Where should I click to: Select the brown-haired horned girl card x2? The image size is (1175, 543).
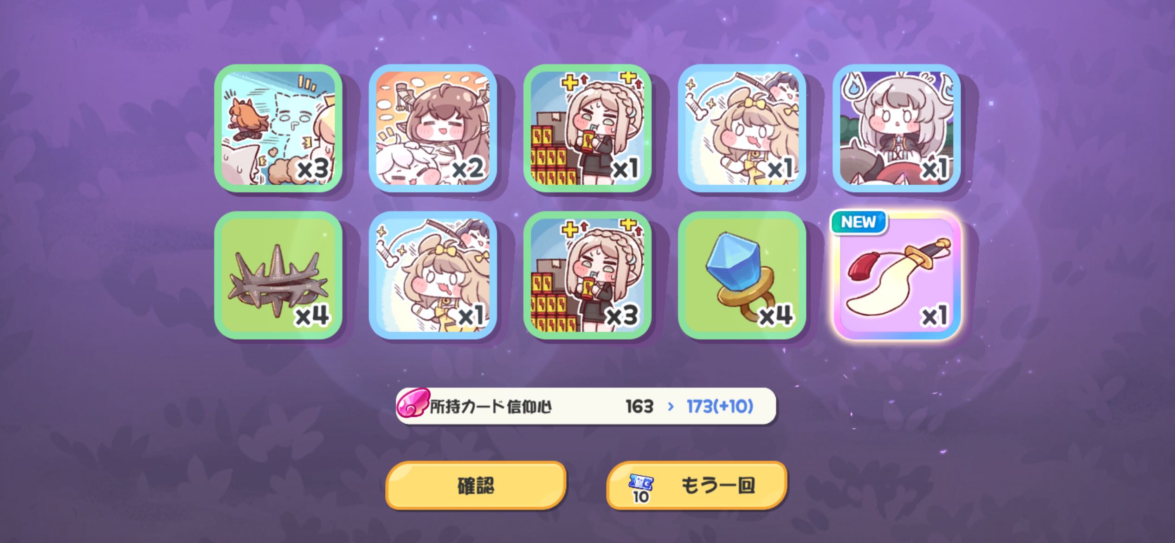click(x=433, y=128)
